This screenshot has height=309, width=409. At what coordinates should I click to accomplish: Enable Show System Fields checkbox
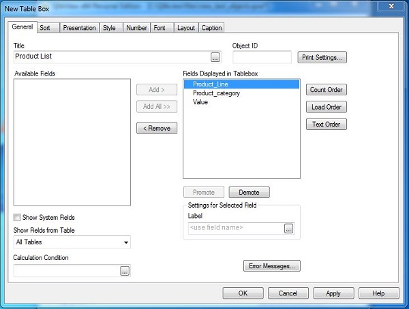[x=17, y=218]
